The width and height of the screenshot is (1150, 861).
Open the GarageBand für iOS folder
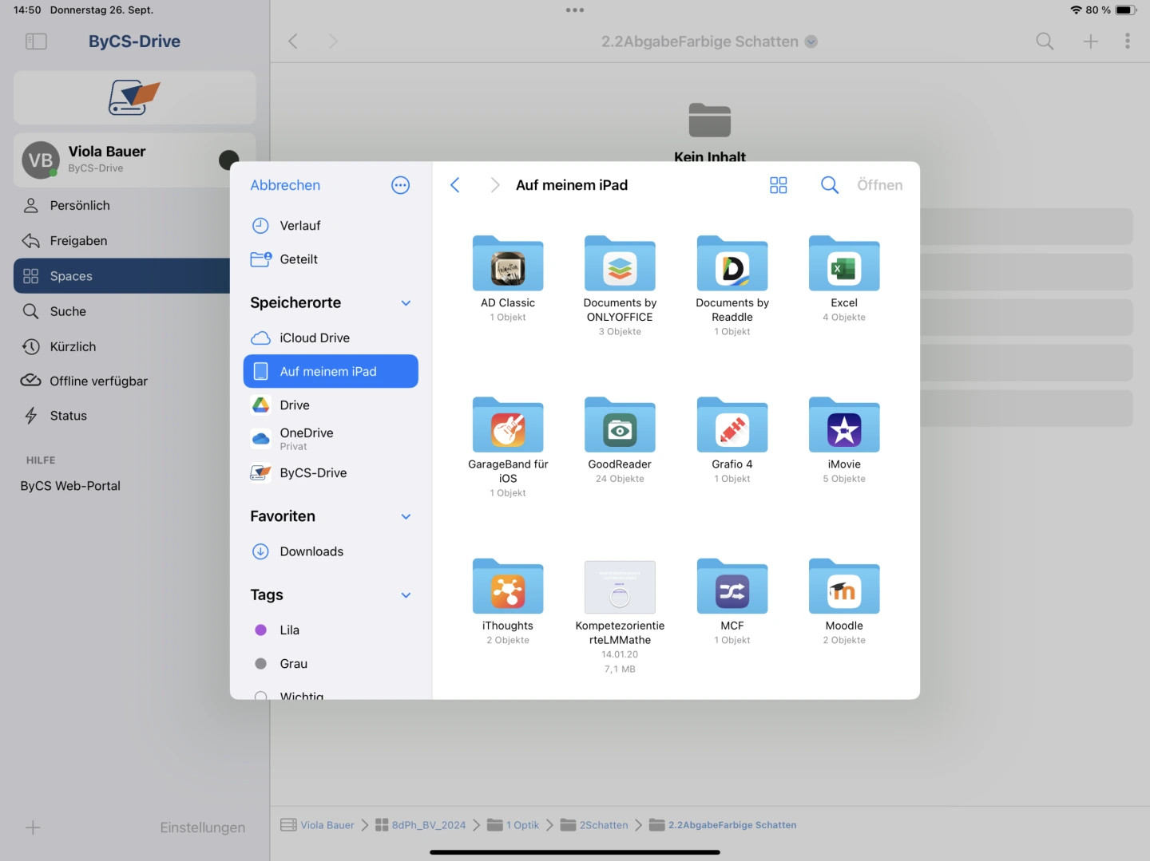pos(508,425)
